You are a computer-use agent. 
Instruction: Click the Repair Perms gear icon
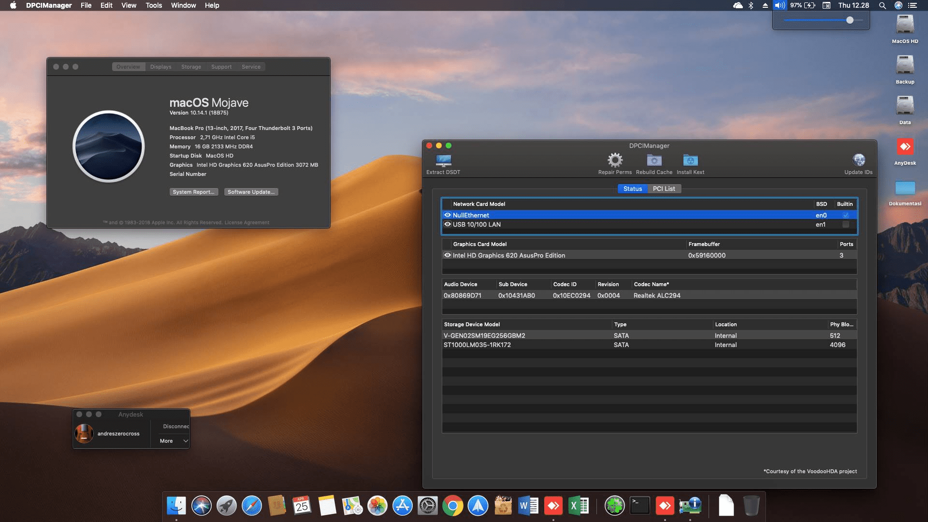coord(615,160)
